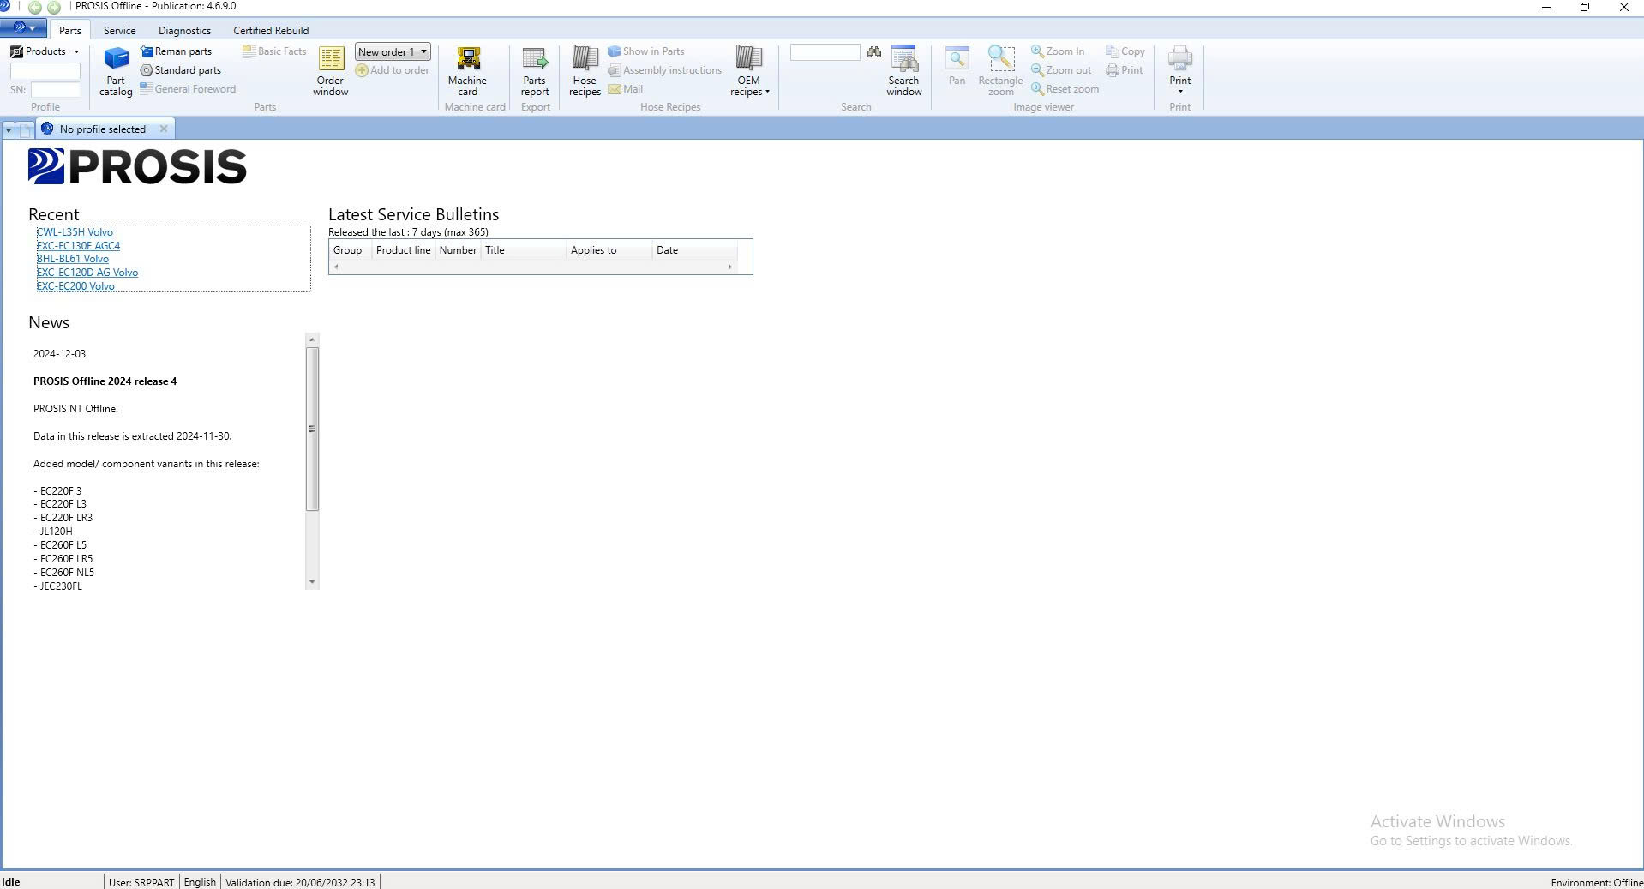Viewport: 1644px width, 889px height.
Task: Click the binoculars search icon
Action: click(873, 52)
